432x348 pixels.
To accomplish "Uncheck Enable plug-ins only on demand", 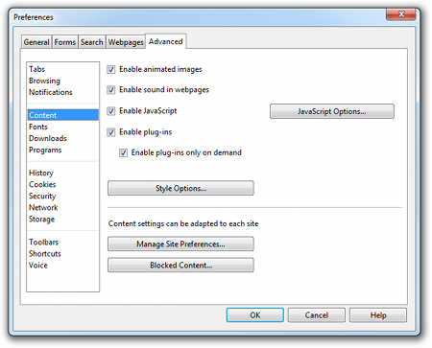I will tap(123, 152).
